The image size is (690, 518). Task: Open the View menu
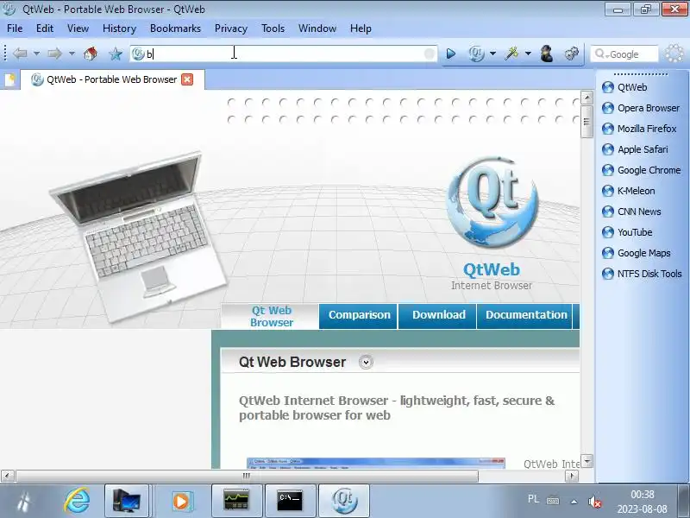(x=78, y=28)
